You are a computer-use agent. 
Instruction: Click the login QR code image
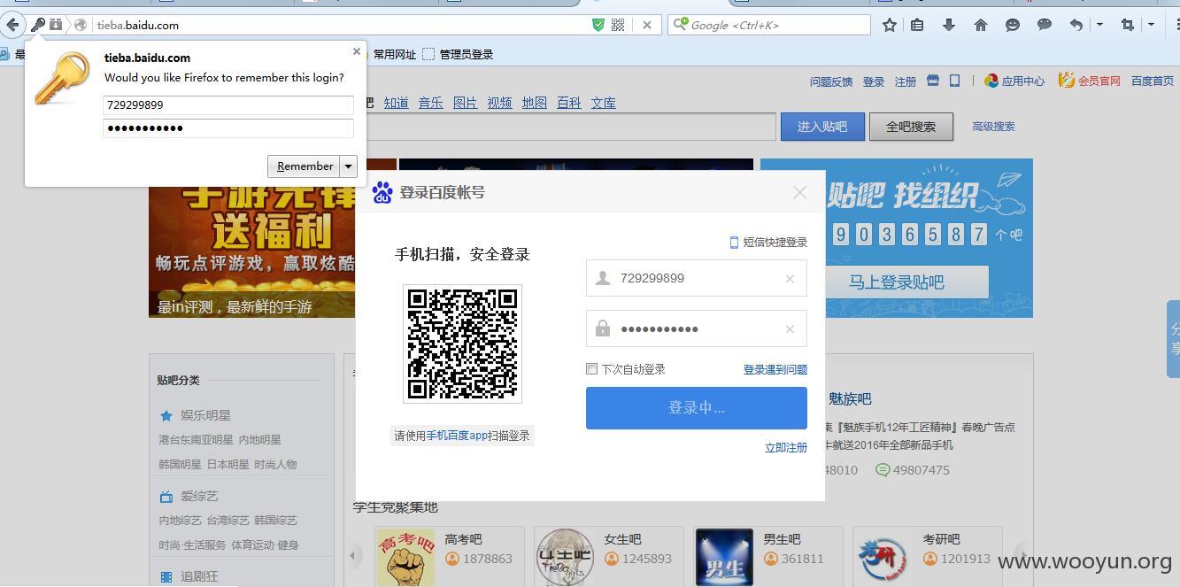coord(462,344)
